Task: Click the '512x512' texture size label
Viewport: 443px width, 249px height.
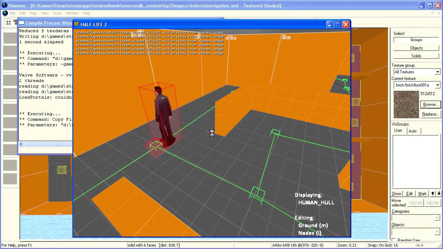Action: tap(428, 94)
